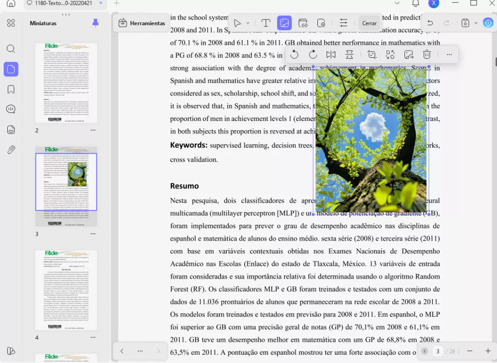Click the image edit tool
This screenshot has height=363, width=497.
click(284, 23)
